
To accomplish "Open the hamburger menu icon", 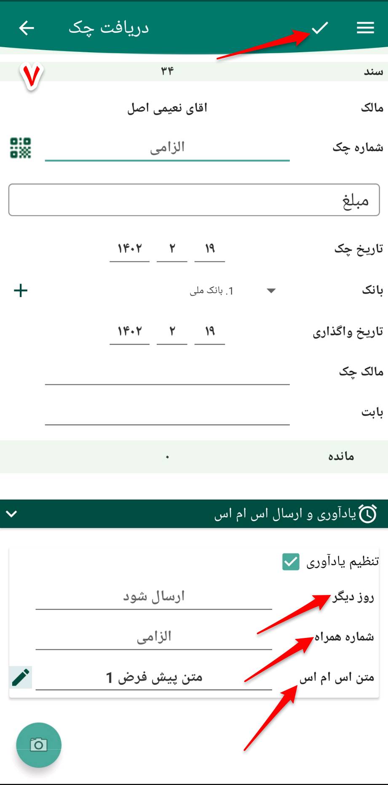I will (365, 27).
